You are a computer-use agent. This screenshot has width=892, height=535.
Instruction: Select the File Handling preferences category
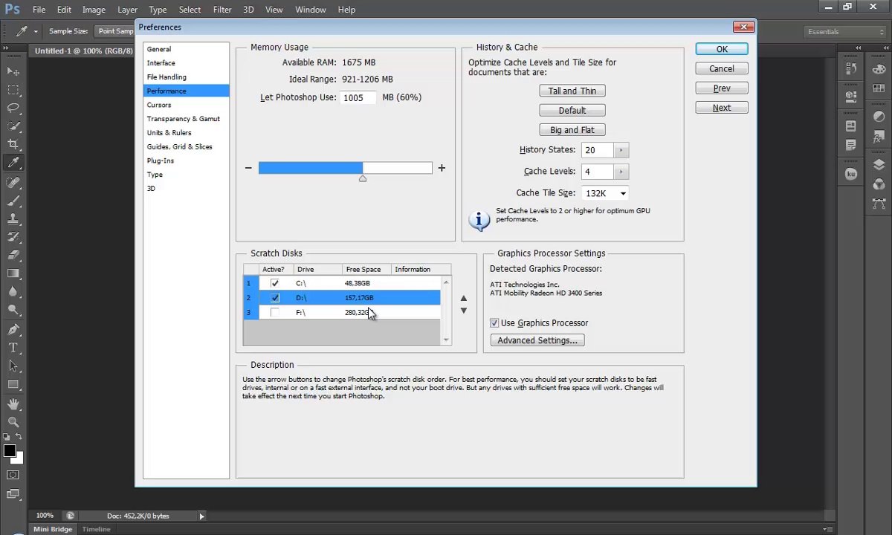[186, 77]
